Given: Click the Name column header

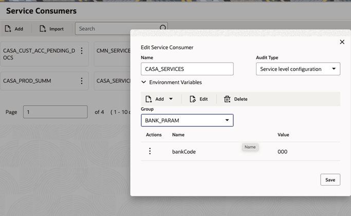Looking at the screenshot, I should coord(178,135).
